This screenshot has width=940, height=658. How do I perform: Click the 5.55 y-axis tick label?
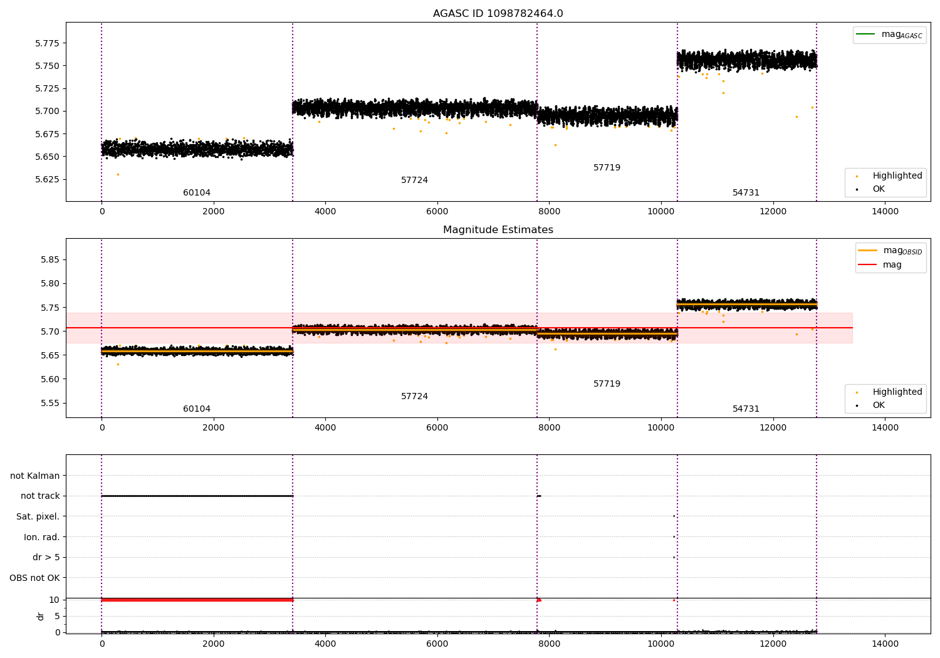[50, 403]
